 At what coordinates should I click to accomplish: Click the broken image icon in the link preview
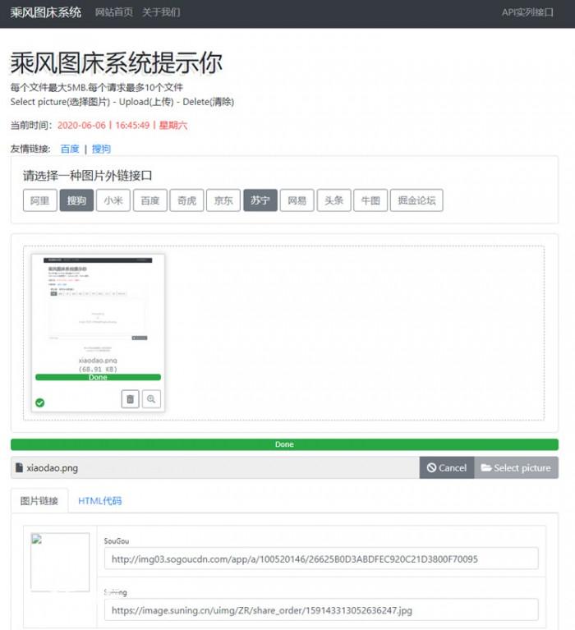37,539
